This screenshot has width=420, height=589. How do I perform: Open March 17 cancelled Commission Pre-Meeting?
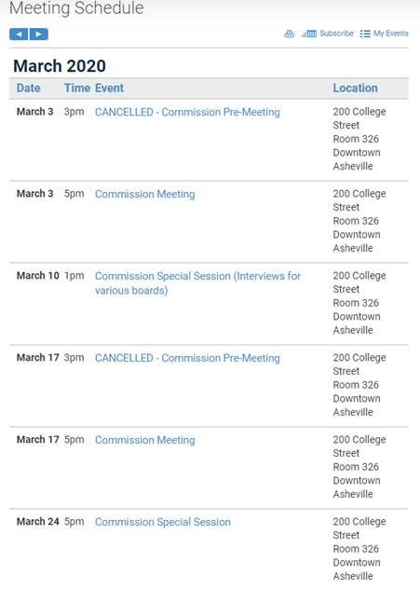click(187, 358)
